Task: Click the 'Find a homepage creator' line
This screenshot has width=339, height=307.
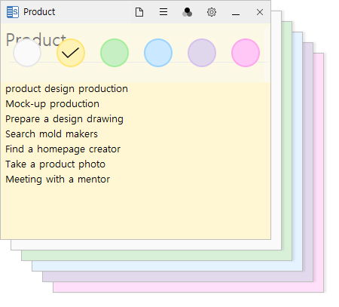Action: 63,149
